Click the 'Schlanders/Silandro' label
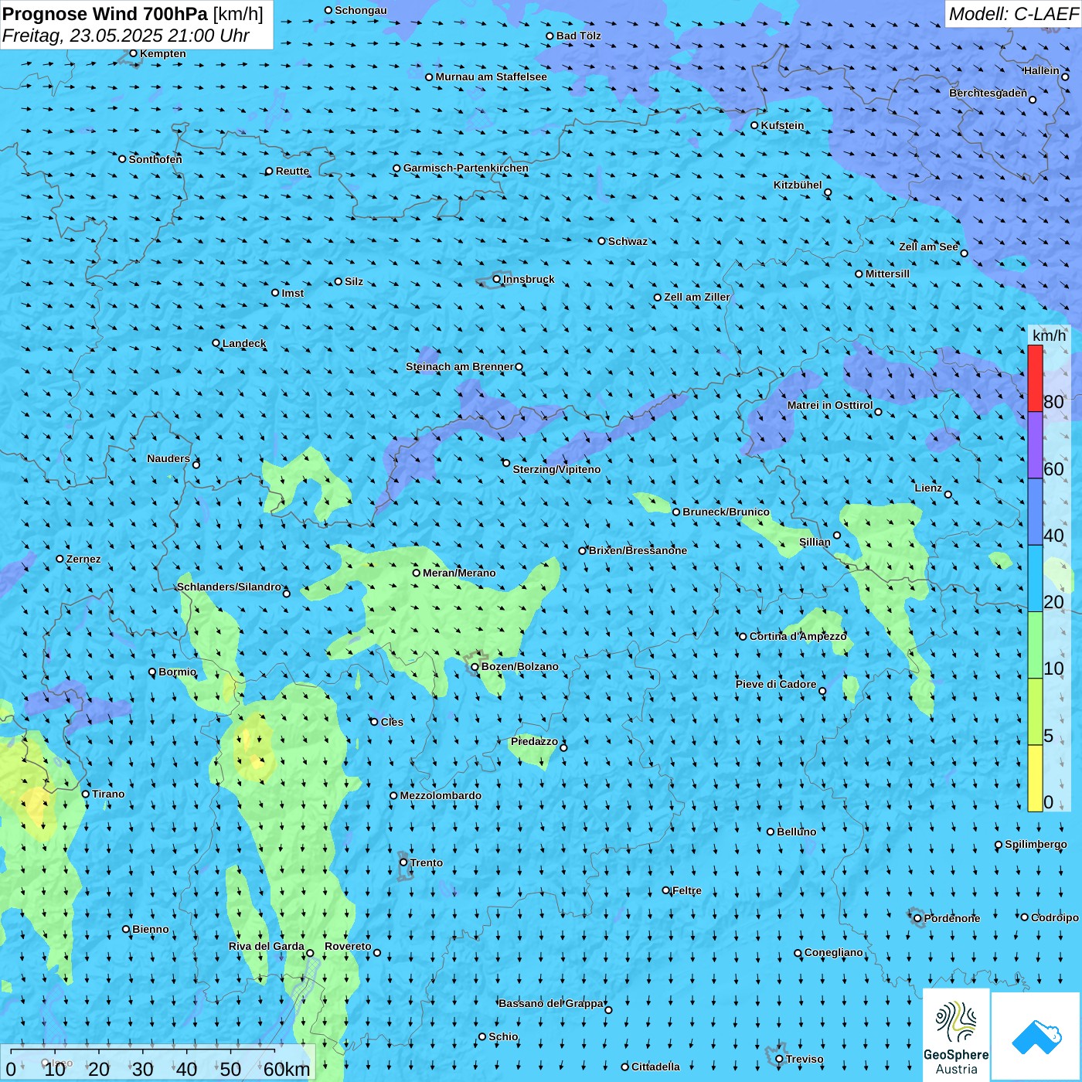1082x1082 pixels. click(x=230, y=587)
